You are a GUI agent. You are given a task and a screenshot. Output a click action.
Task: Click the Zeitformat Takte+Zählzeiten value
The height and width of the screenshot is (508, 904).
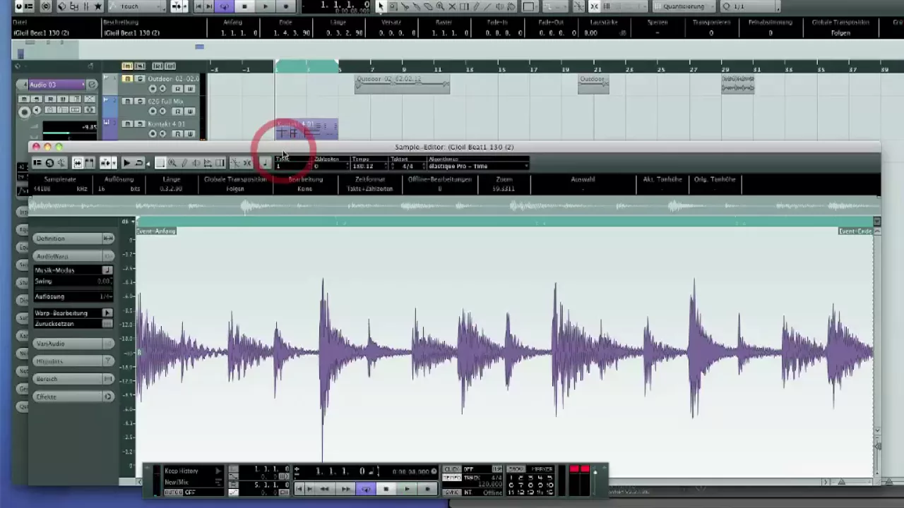pos(370,189)
